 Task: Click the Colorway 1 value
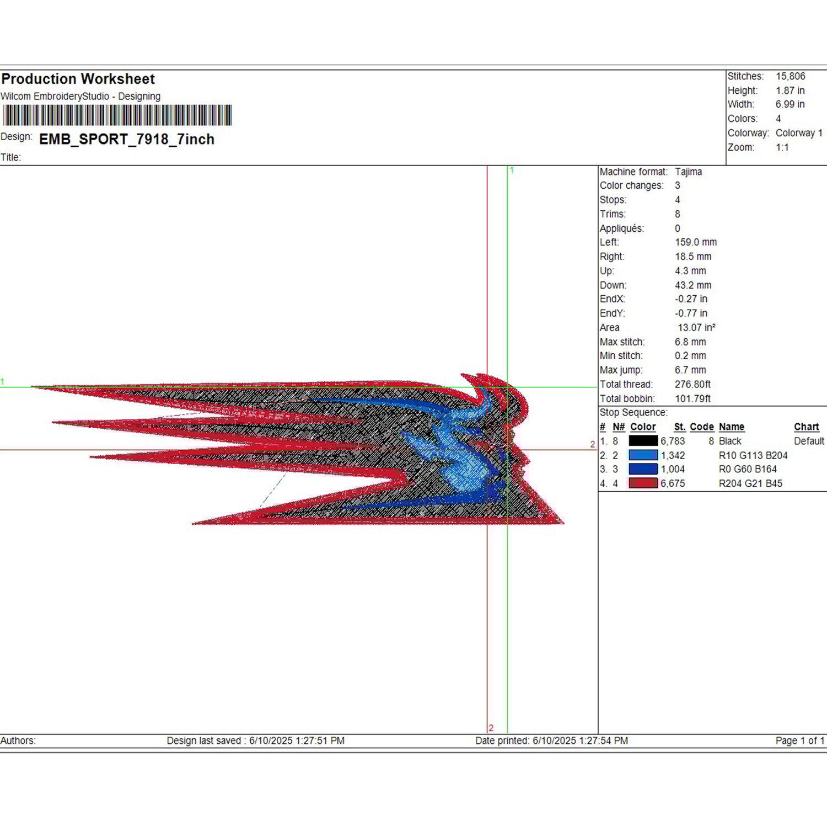coord(799,133)
